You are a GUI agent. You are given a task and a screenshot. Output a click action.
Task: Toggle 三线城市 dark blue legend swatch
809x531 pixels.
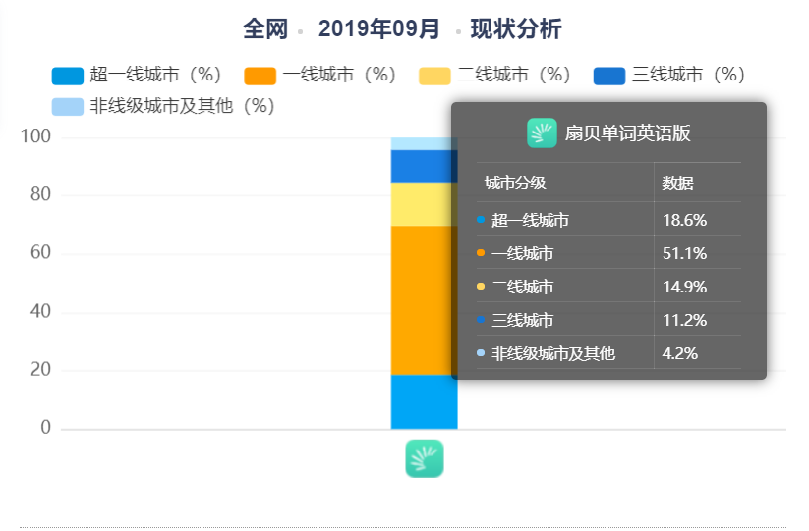pos(609,76)
